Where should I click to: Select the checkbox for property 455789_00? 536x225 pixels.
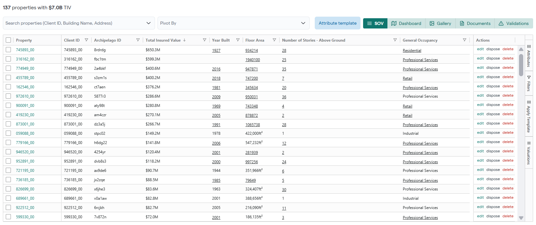pyautogui.click(x=8, y=77)
